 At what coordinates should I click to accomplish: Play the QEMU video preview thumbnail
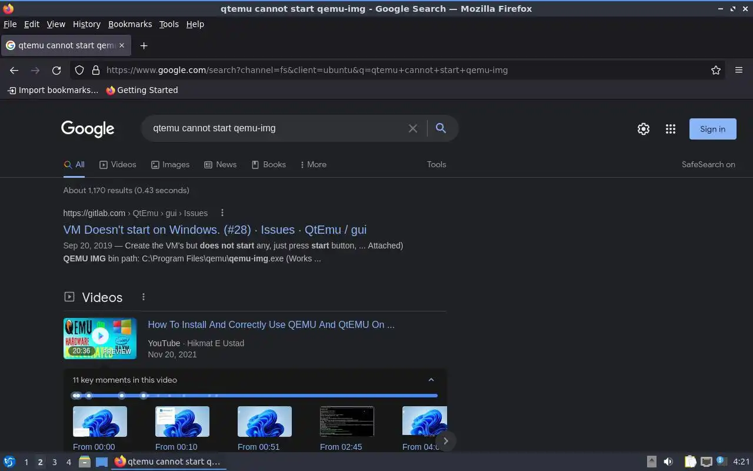(100, 339)
